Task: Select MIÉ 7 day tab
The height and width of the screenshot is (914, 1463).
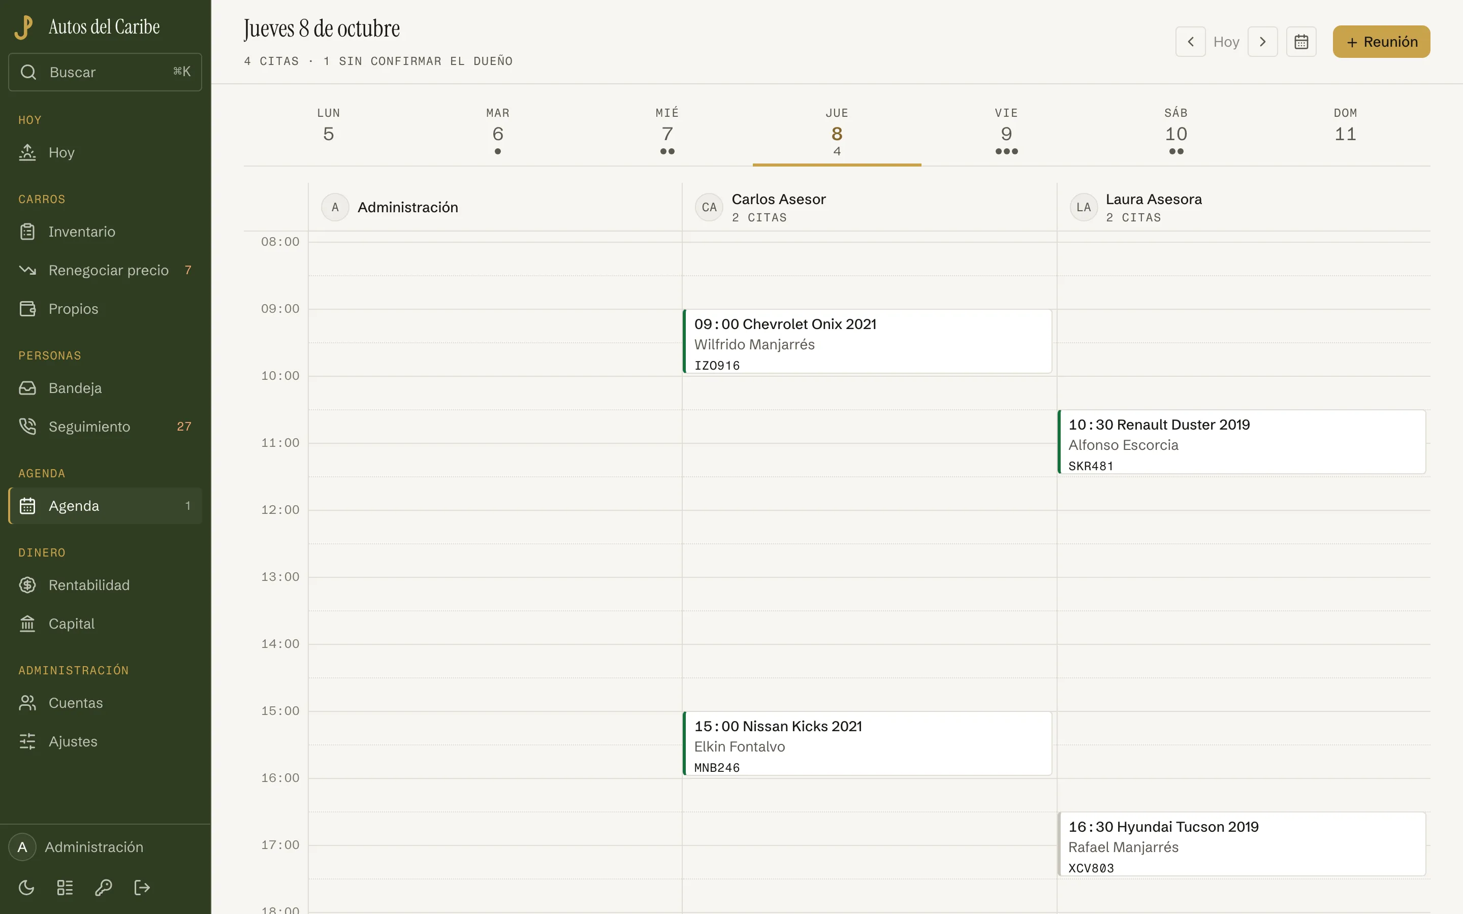Action: [x=667, y=132]
